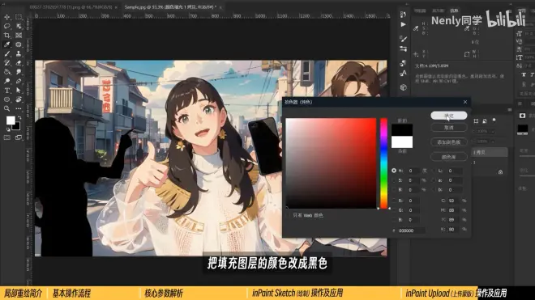Open the Character styles panel icon
This screenshot has height=300, width=535.
click(x=404, y=74)
